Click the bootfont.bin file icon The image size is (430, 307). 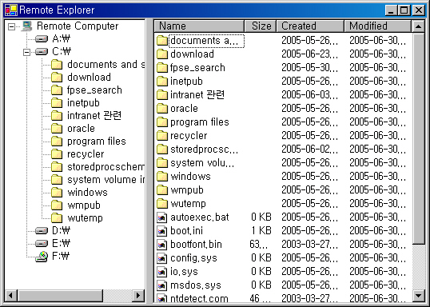161,245
